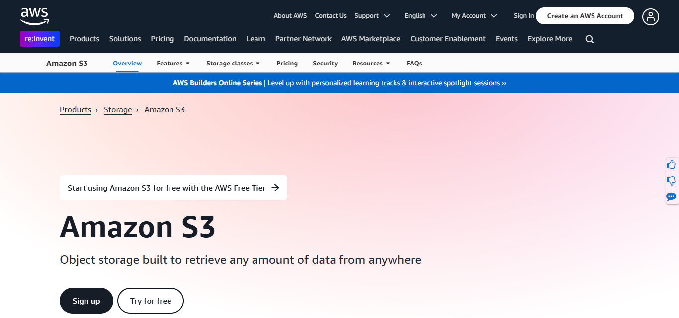Click the black Sign up button

pos(86,301)
